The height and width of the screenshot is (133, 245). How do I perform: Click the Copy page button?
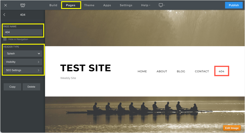[x=13, y=87]
